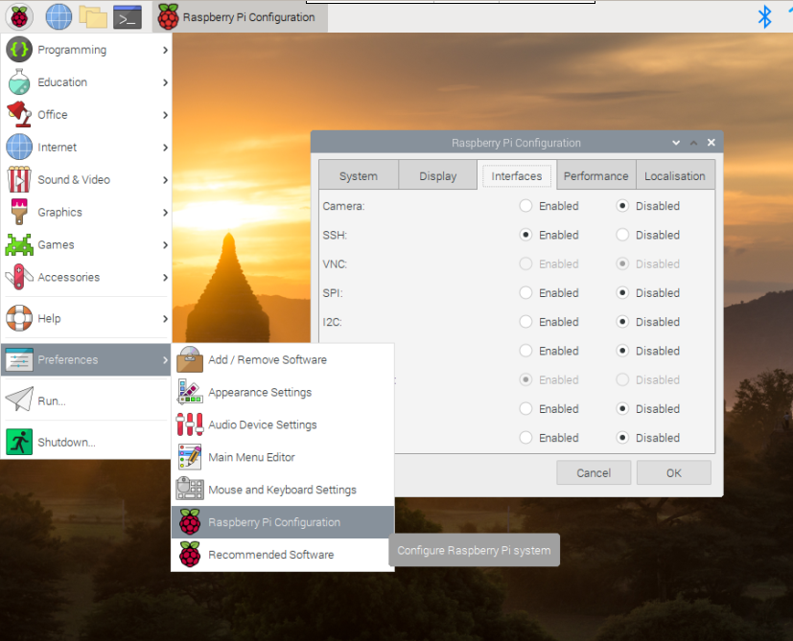The height and width of the screenshot is (641, 793).
Task: Click the Preferences menu label
Action: [x=68, y=359]
